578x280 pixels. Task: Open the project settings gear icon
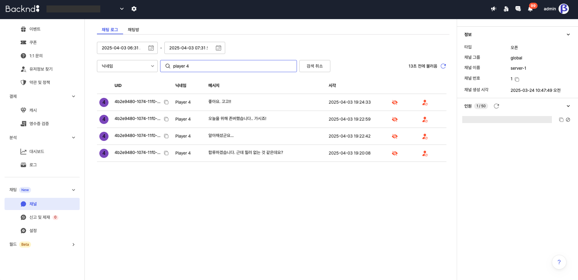[134, 9]
